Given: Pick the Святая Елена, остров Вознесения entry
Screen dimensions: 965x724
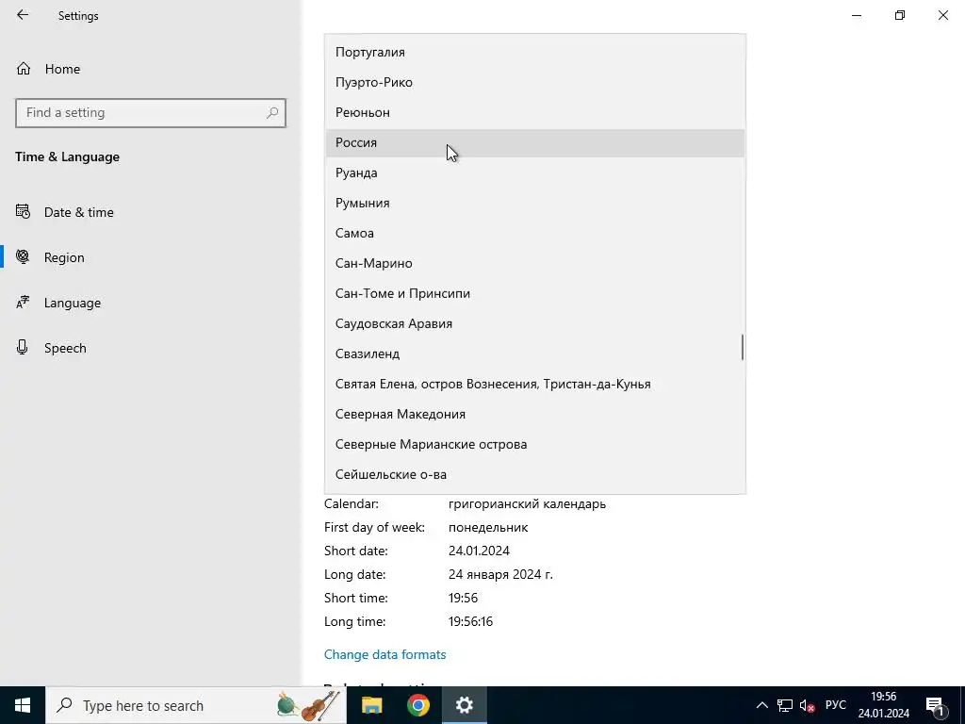Looking at the screenshot, I should pos(535,385).
